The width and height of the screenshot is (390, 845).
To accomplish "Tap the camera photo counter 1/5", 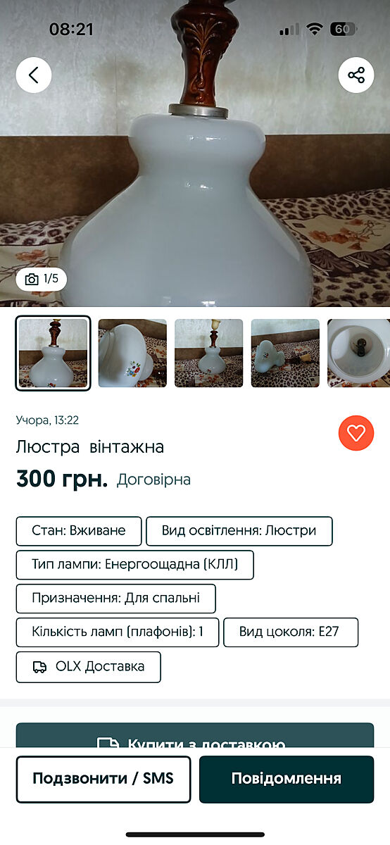I will [x=42, y=279].
